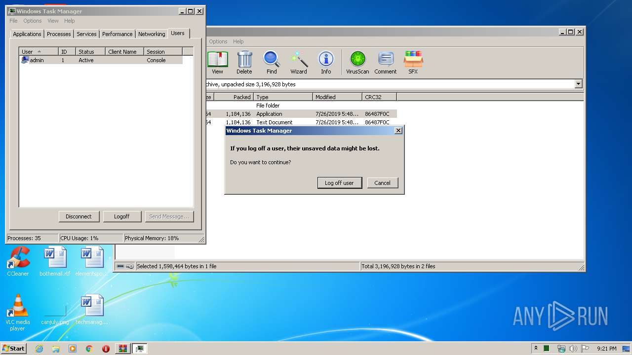
Task: Open Google Chrome from taskbar
Action: (89, 349)
